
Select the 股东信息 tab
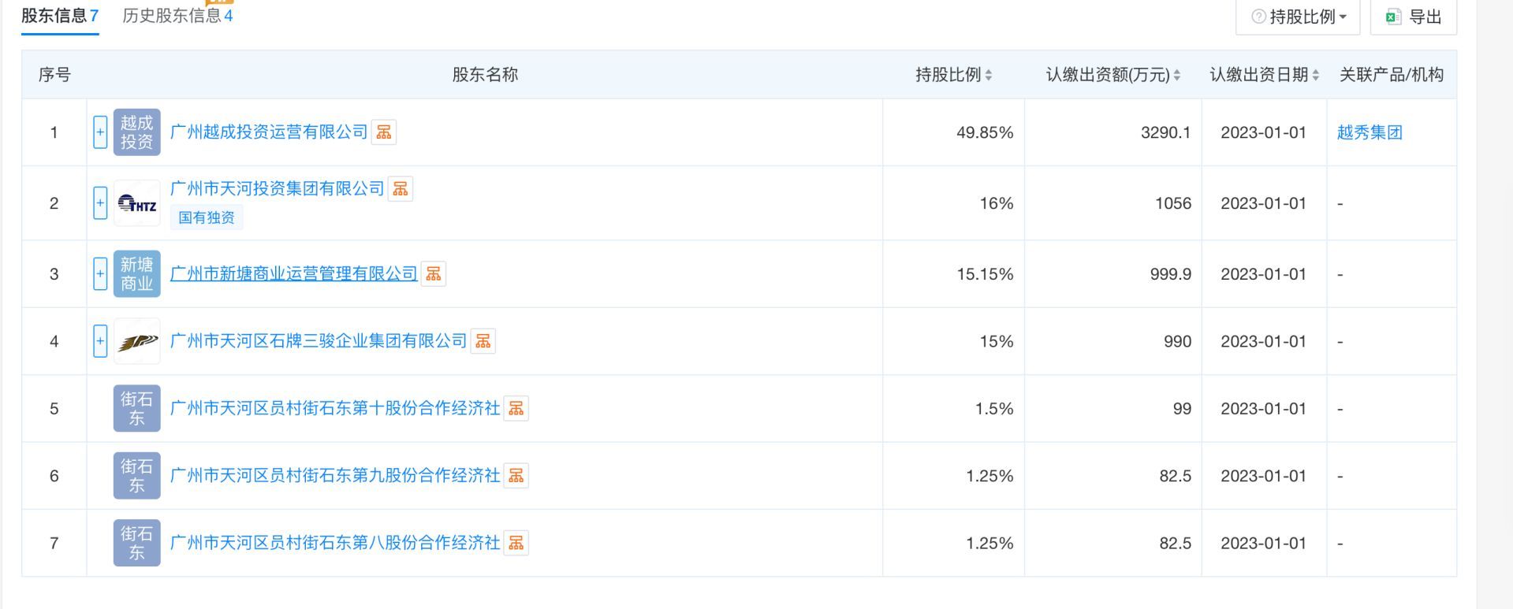point(60,16)
